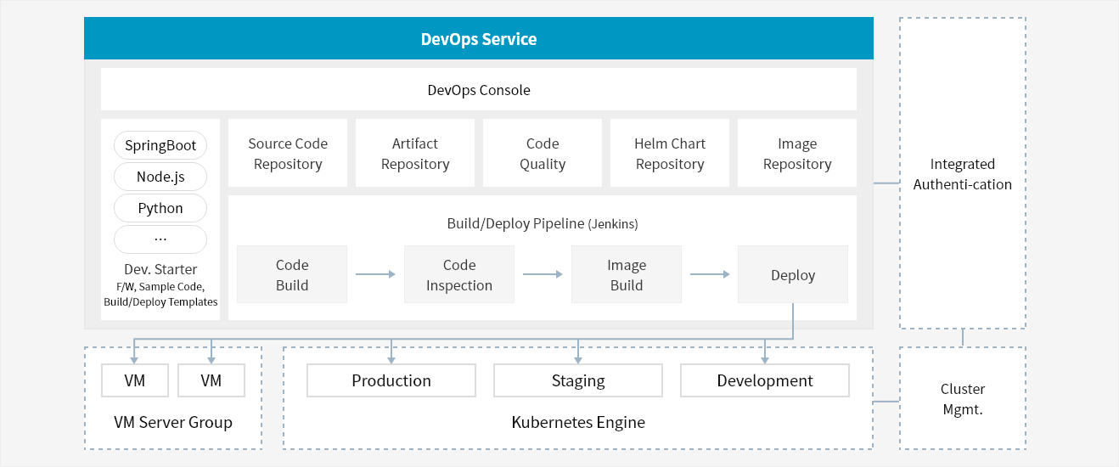This screenshot has height=467, width=1119.
Task: Select the Integrated Authenti-cation label
Action: (x=963, y=174)
